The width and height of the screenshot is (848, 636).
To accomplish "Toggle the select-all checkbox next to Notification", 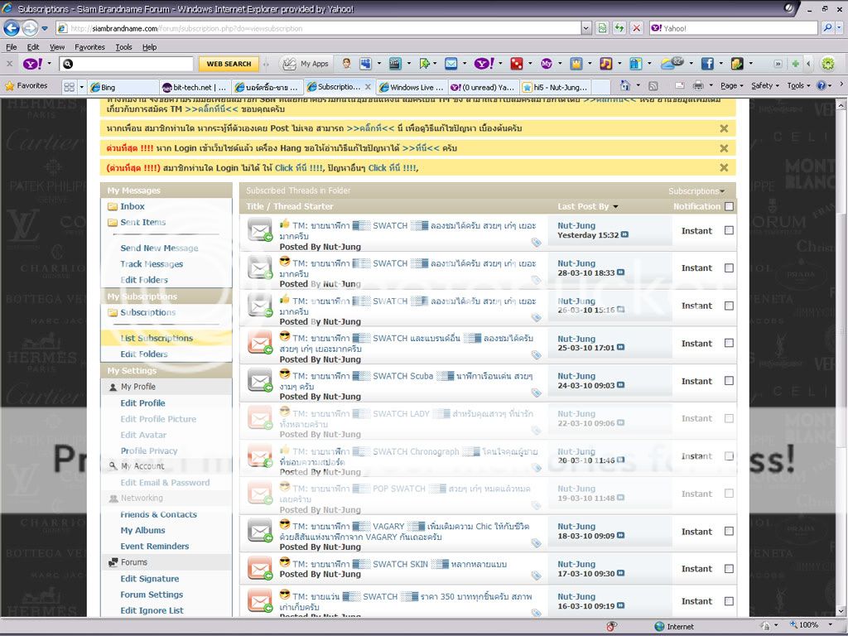I will pos(729,207).
